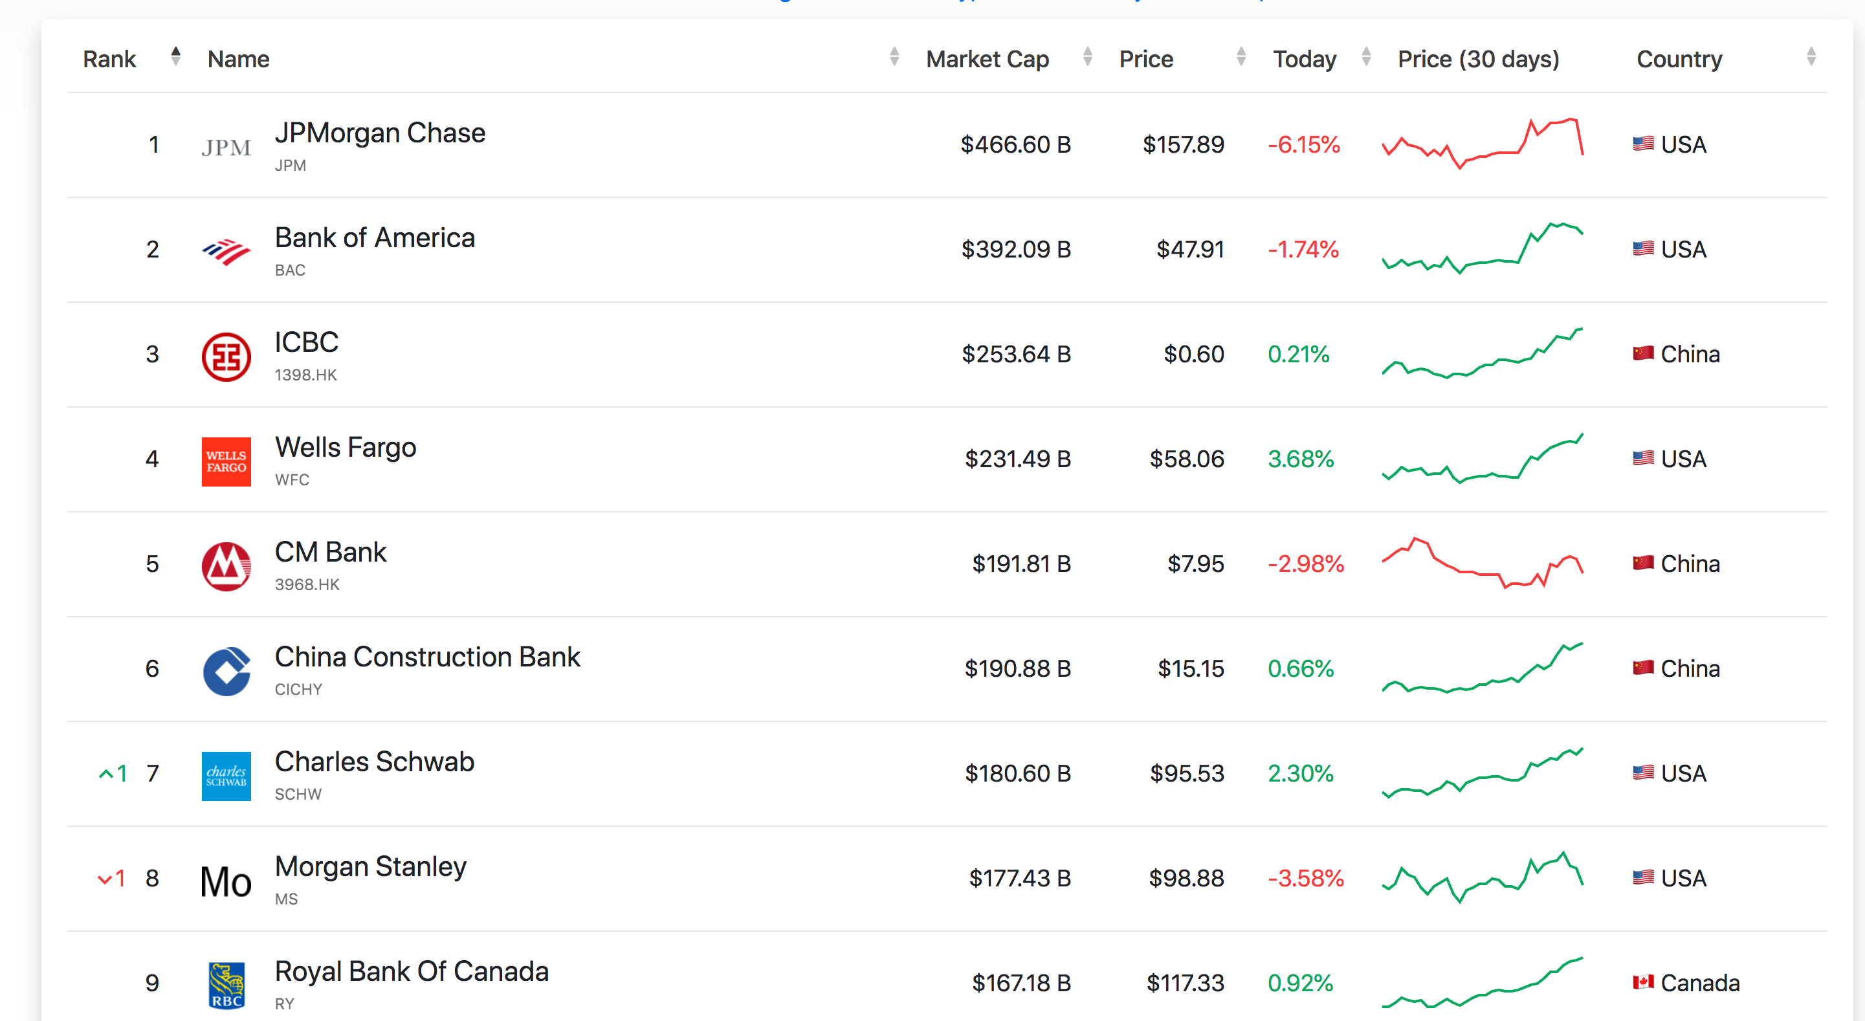Click the Wells Fargo red logo
This screenshot has height=1021, width=1865.
click(226, 461)
